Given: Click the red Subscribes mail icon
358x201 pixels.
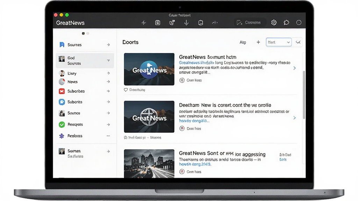Looking at the screenshot, I should (62, 91).
